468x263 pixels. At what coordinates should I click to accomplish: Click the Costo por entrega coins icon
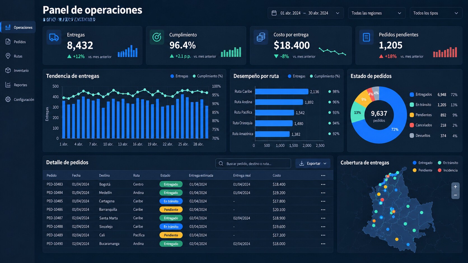261,37
